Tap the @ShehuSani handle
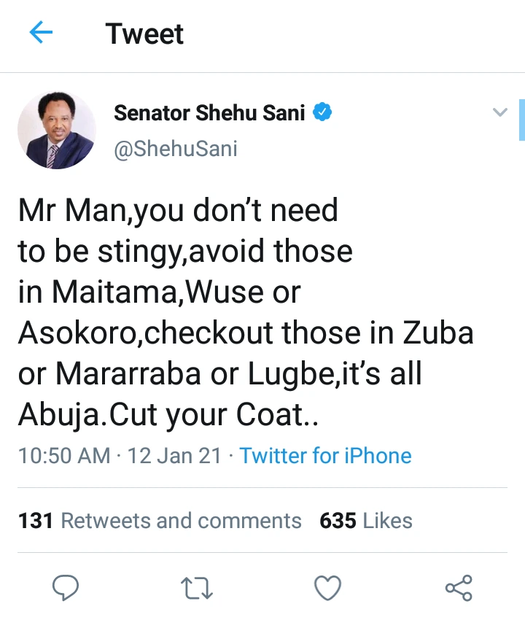This screenshot has width=525, height=620. tap(176, 149)
